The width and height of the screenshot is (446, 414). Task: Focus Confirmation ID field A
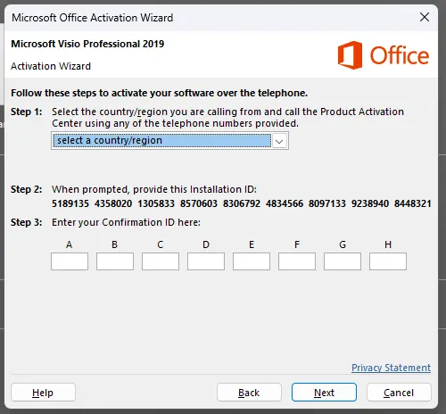click(x=70, y=261)
